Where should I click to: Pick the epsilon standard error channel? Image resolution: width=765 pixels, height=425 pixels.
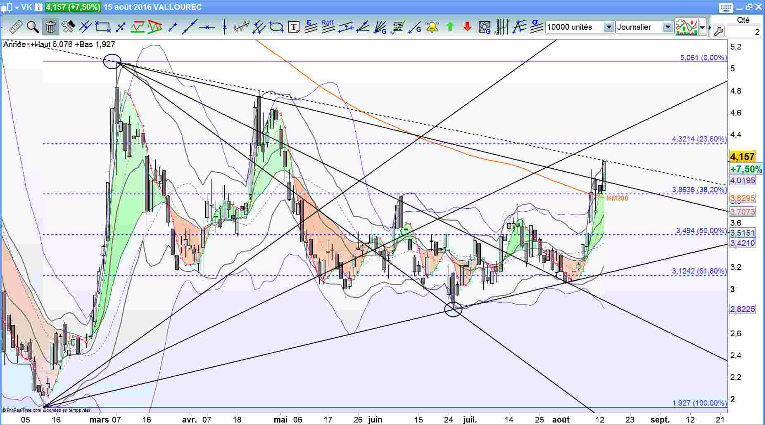(x=311, y=26)
